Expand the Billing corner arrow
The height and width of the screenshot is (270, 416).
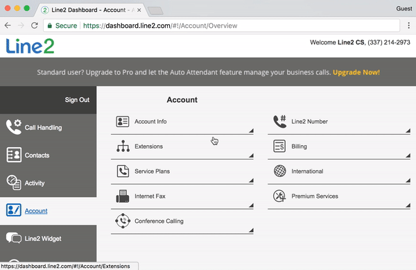tap(408, 155)
